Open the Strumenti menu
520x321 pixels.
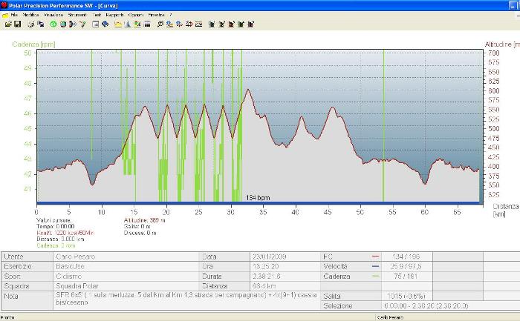tap(78, 15)
